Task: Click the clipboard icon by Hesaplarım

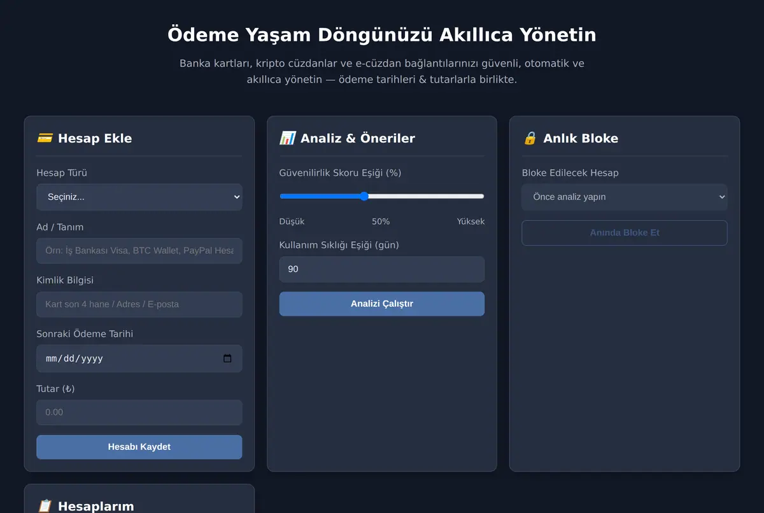Action: pos(45,507)
